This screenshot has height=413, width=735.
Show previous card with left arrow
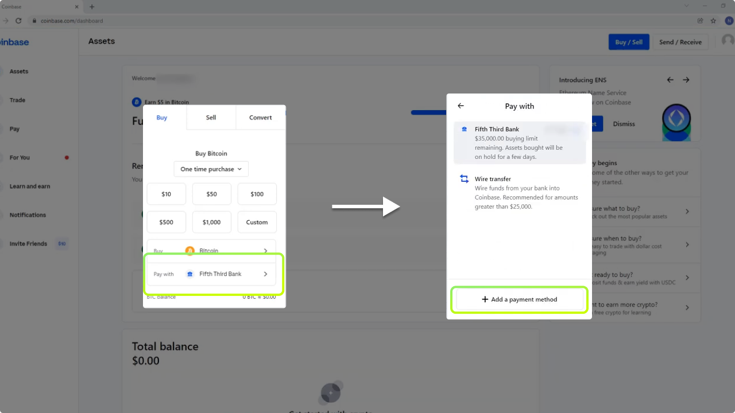pos(670,80)
